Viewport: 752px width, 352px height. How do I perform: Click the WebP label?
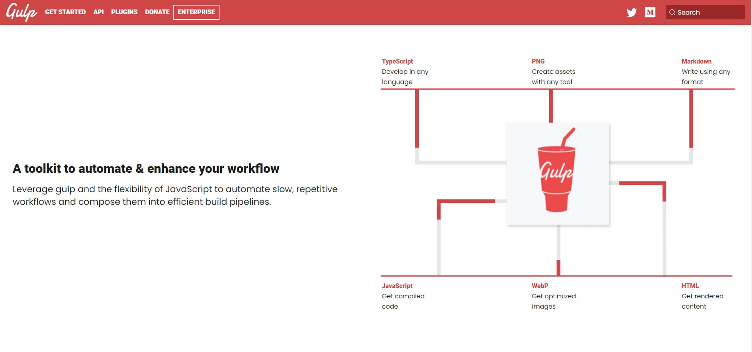540,286
